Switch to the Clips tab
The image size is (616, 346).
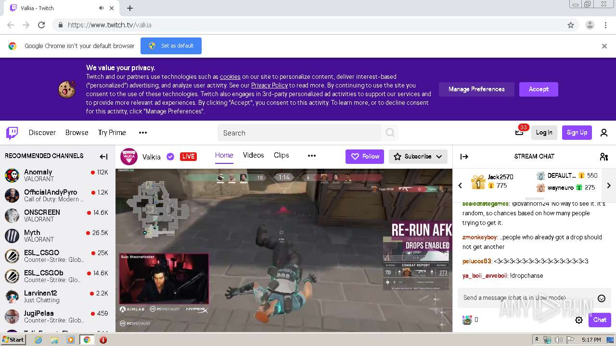click(x=281, y=155)
